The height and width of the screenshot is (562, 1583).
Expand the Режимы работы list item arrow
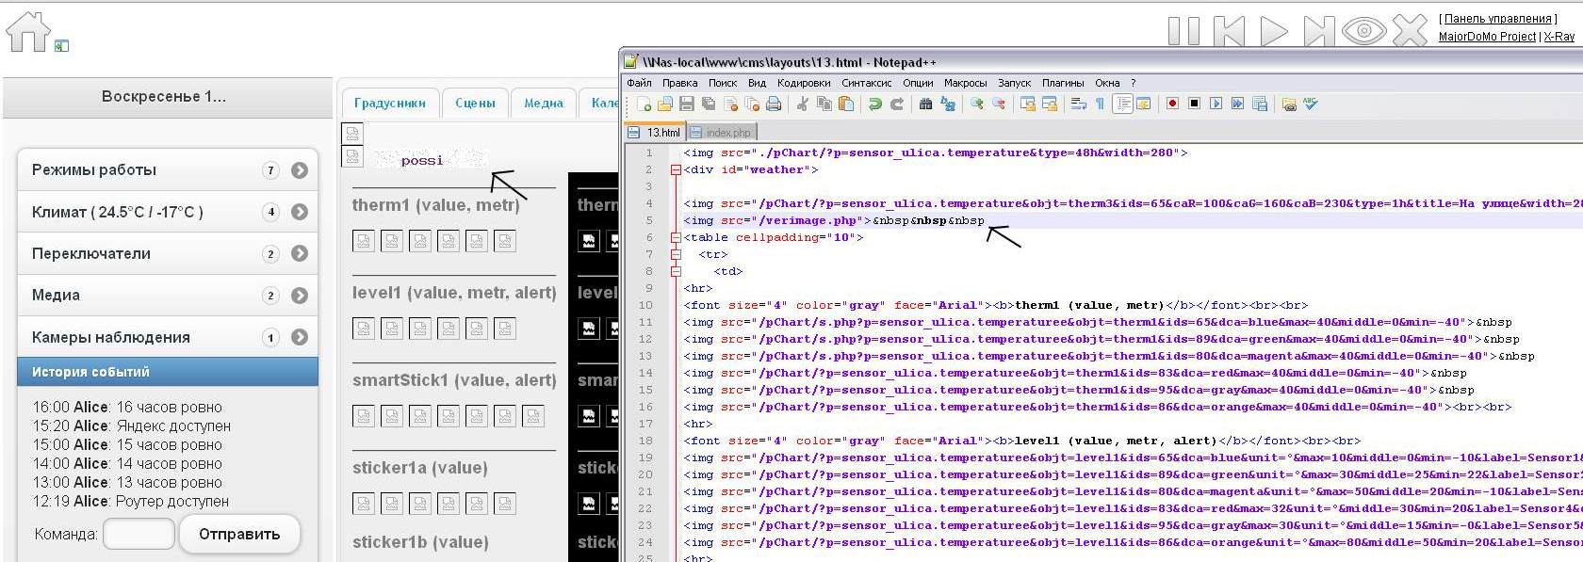(300, 170)
